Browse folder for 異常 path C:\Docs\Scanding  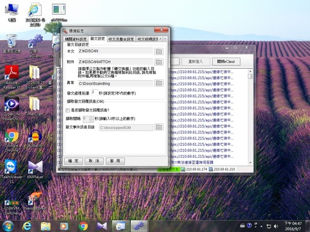tap(159, 83)
